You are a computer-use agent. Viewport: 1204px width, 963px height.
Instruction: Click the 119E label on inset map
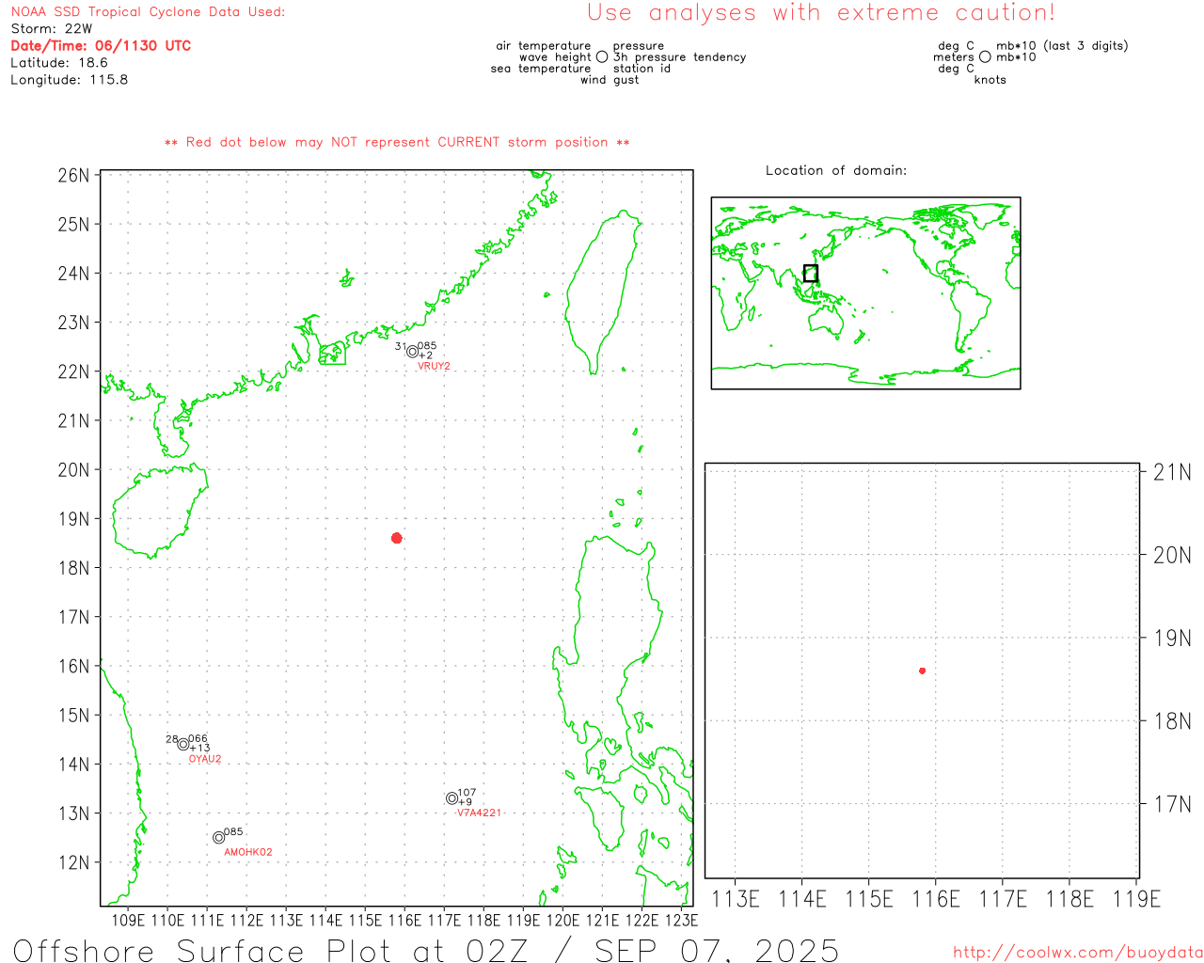pyautogui.click(x=1136, y=899)
